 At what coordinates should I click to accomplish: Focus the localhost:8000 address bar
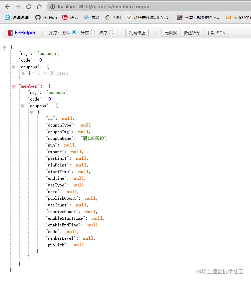tap(149, 7)
